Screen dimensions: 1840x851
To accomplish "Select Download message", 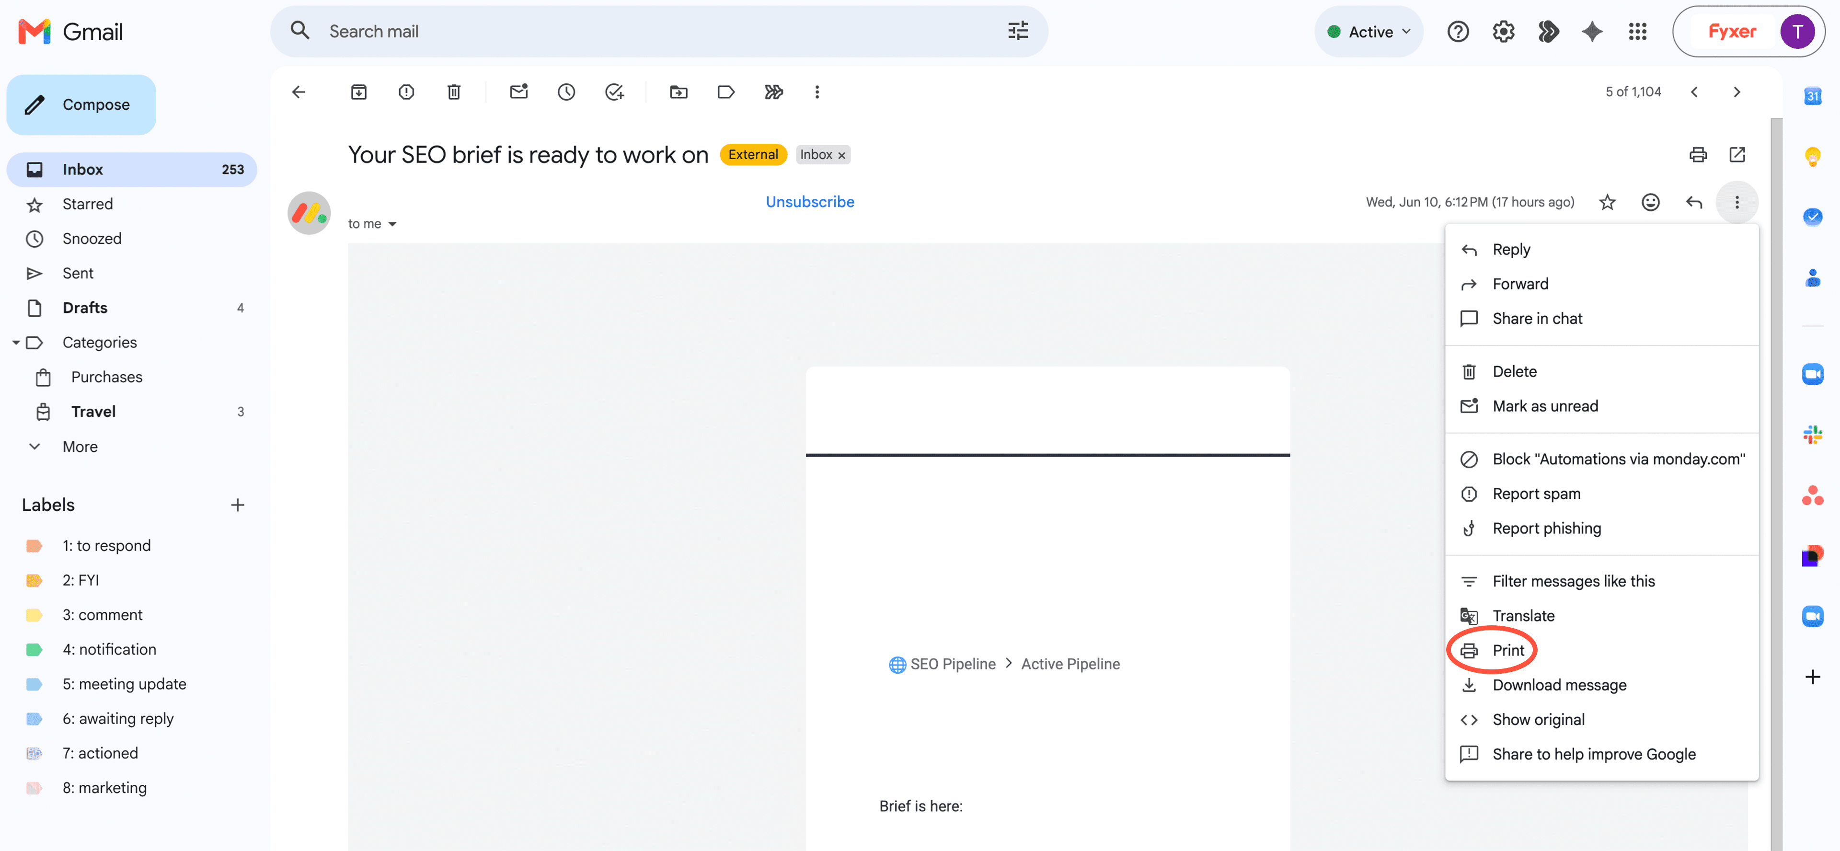I will (1601, 685).
